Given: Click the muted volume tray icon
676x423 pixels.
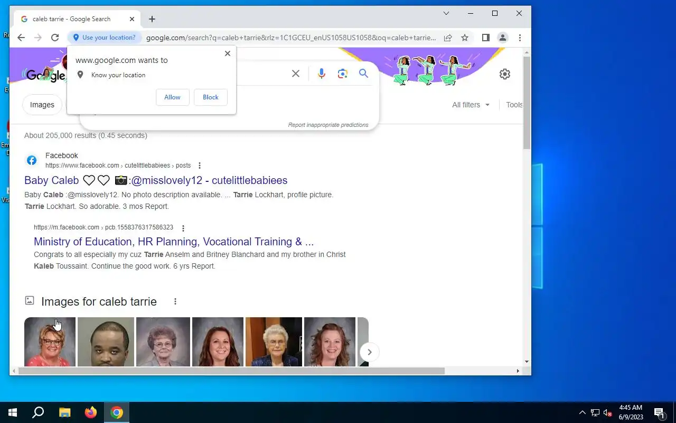Looking at the screenshot, I should pyautogui.click(x=608, y=412).
